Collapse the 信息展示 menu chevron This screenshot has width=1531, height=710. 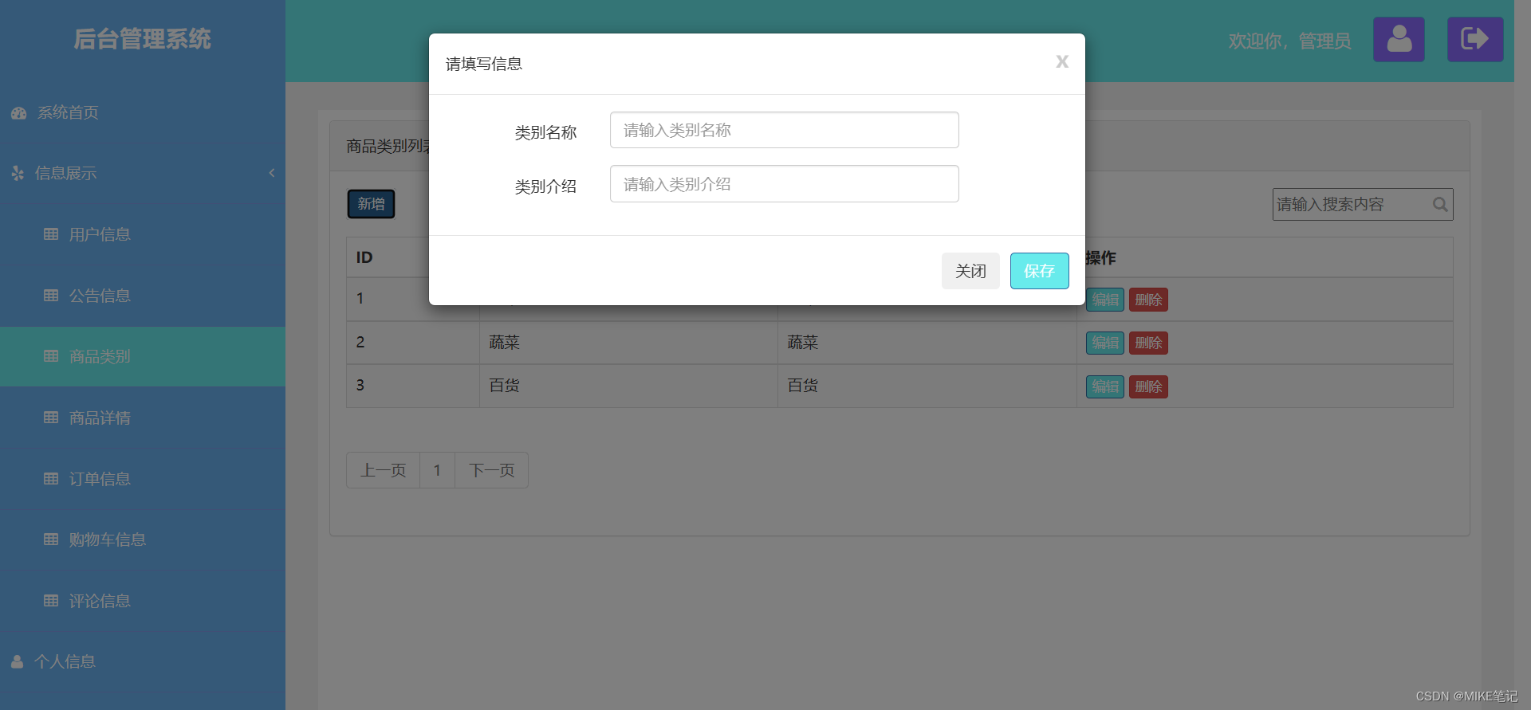point(272,173)
